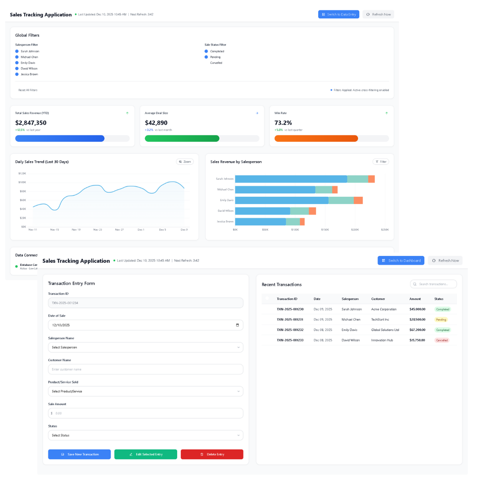Click the green arrow on Total Sales Revenue card
Image resolution: width=479 pixels, height=479 pixels.
pos(127,113)
